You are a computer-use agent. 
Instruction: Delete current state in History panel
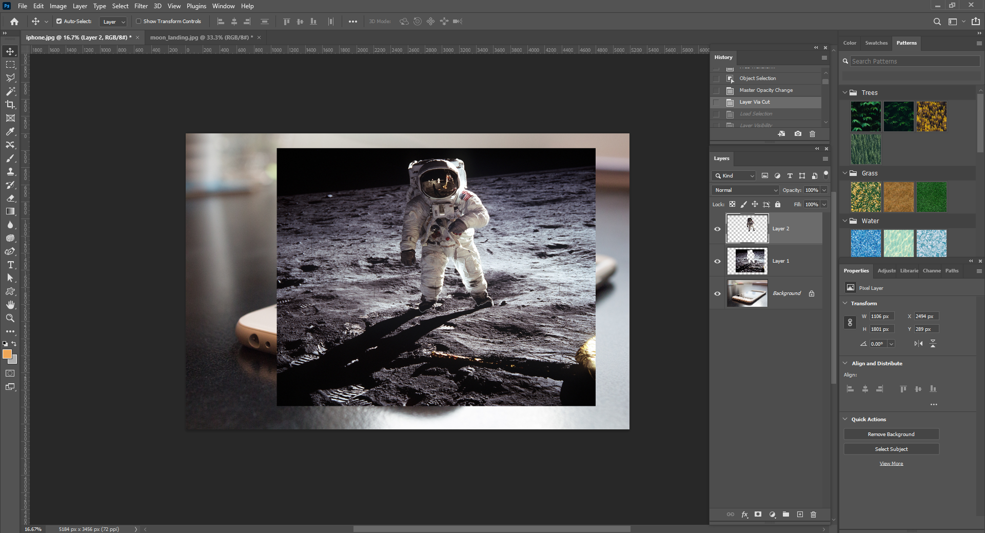click(x=812, y=134)
